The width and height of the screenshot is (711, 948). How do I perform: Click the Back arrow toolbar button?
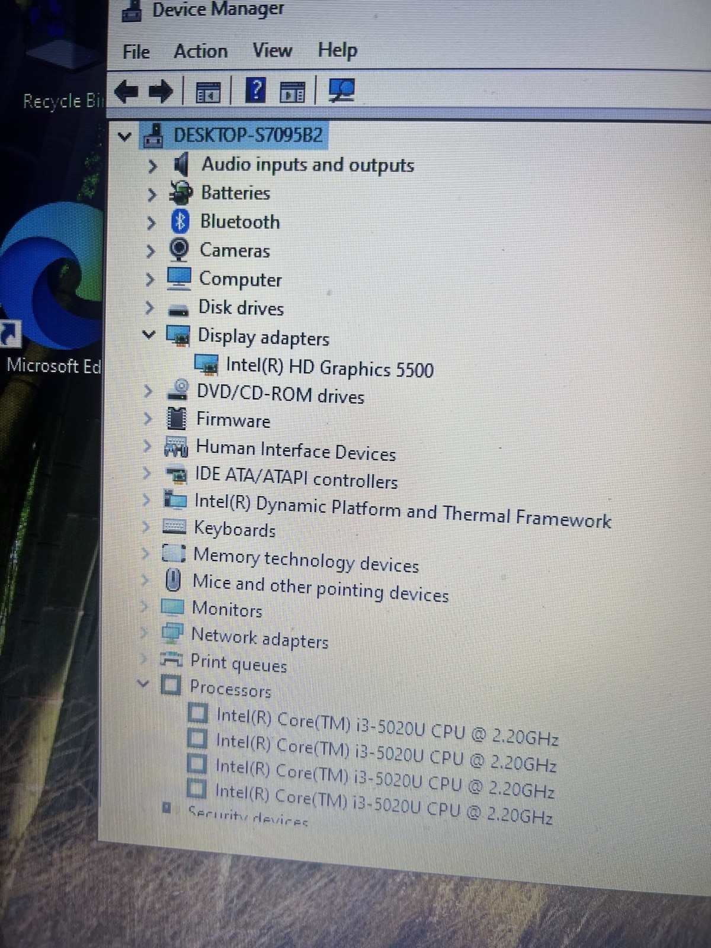click(126, 91)
